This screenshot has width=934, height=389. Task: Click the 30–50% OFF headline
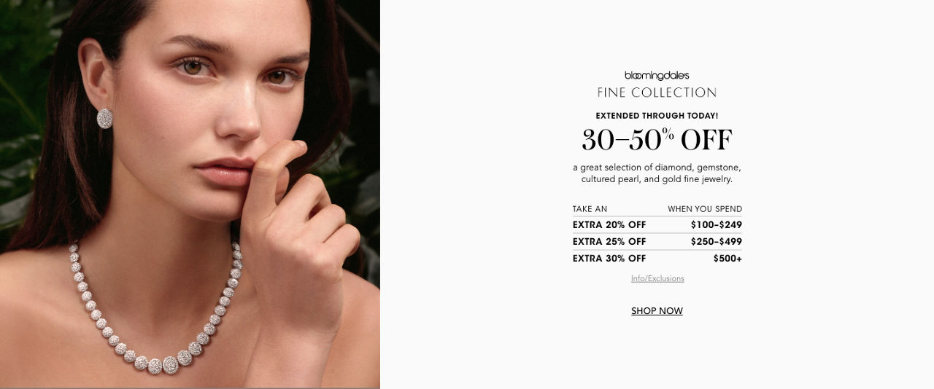point(657,139)
